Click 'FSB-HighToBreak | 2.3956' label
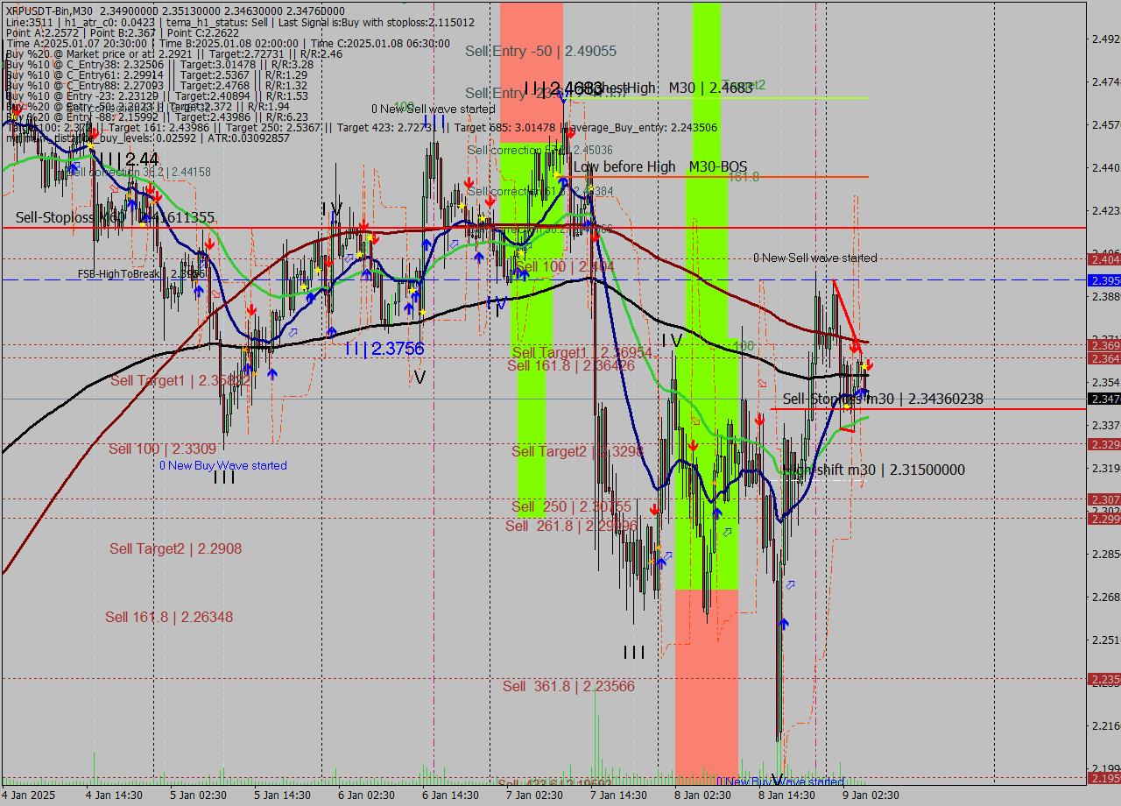 click(x=142, y=274)
